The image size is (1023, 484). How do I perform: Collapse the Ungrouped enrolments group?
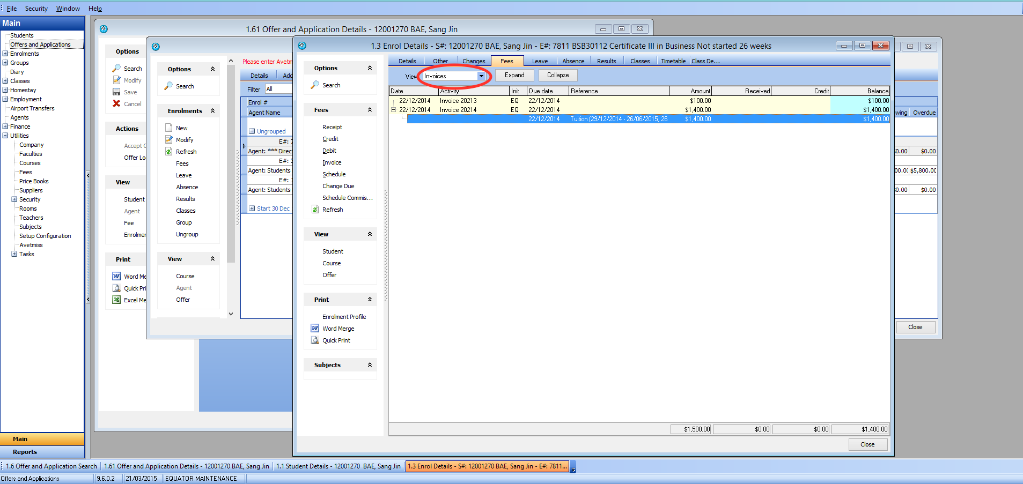[x=252, y=131]
